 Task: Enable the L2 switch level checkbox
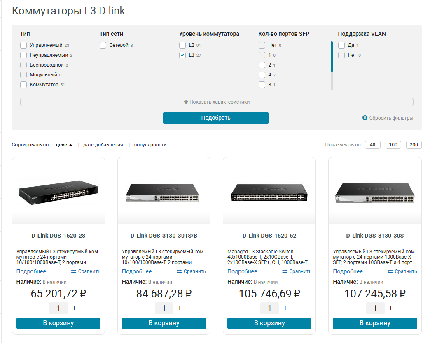click(182, 45)
